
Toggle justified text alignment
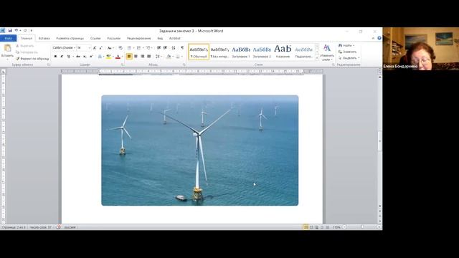pos(149,56)
